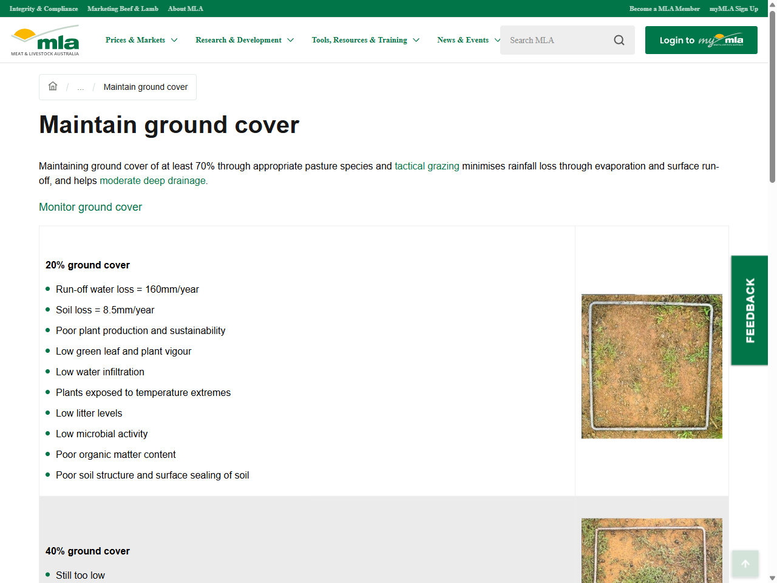Open the tactical grazing link
Screen dimensions: 777x583
pos(427,166)
